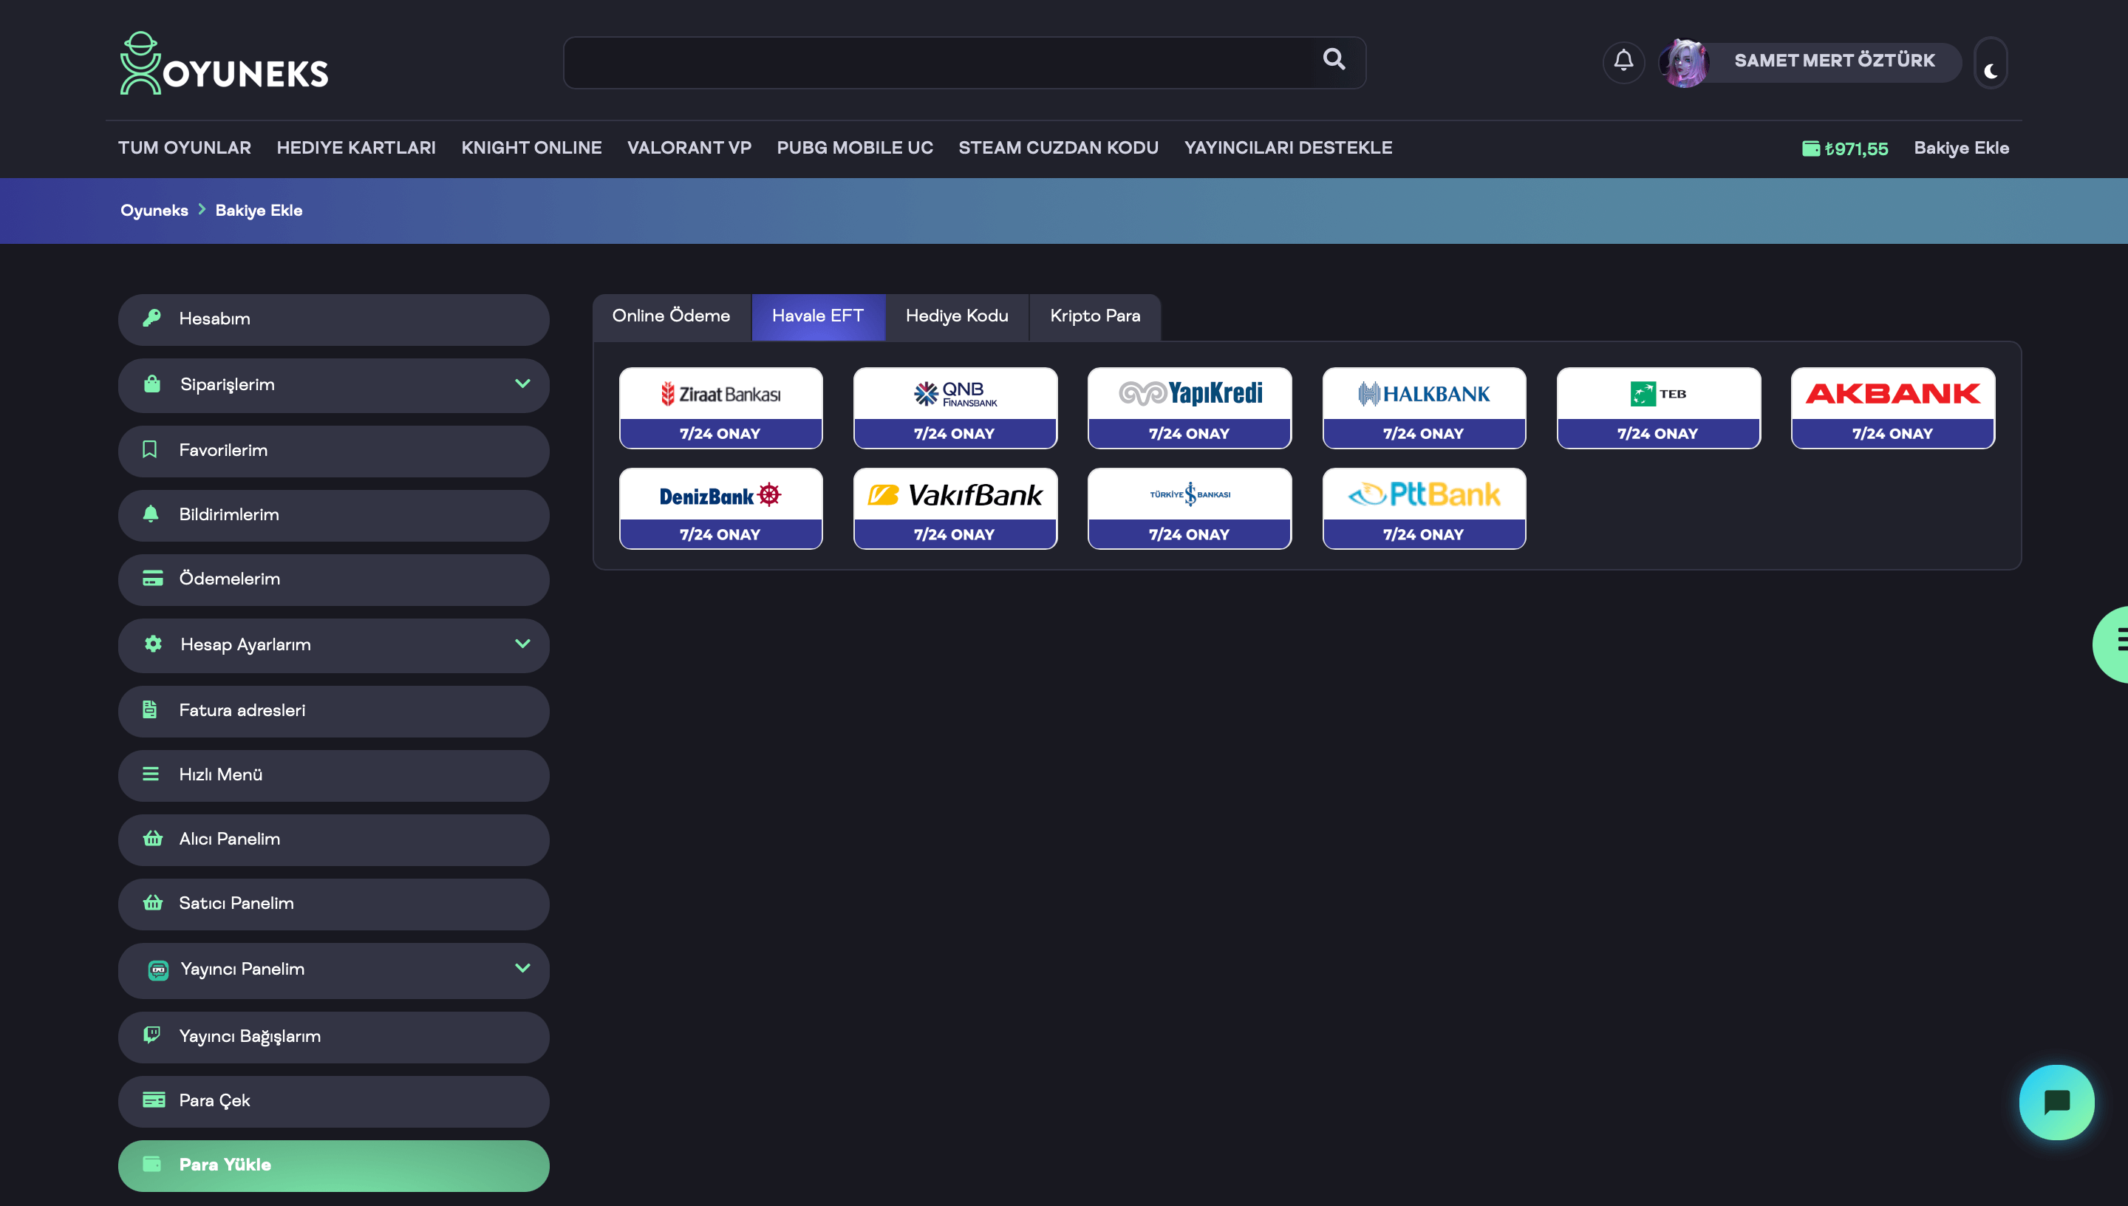Image resolution: width=2128 pixels, height=1206 pixels.
Task: Select VakıfBank bank card
Action: click(x=955, y=508)
